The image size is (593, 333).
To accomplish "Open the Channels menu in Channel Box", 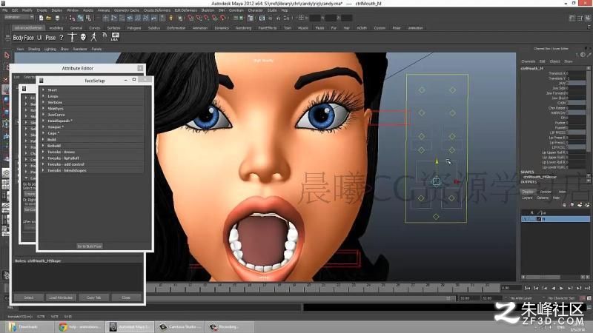I will coord(529,61).
